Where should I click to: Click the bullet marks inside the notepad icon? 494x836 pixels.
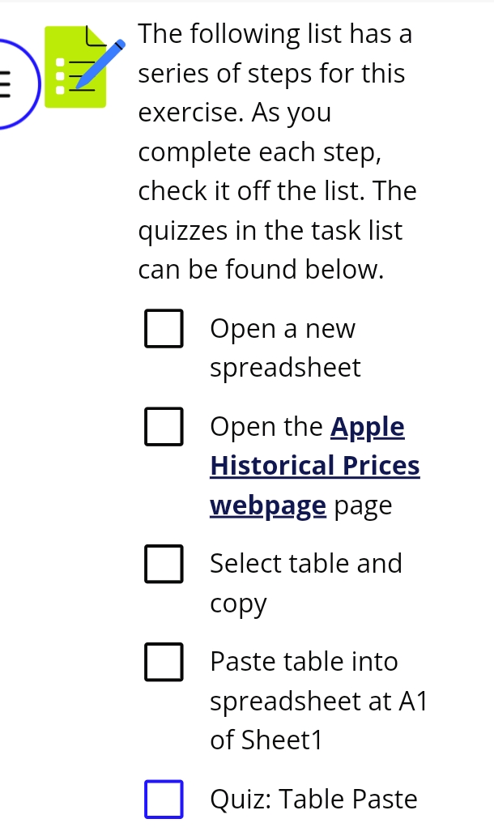coord(59,75)
